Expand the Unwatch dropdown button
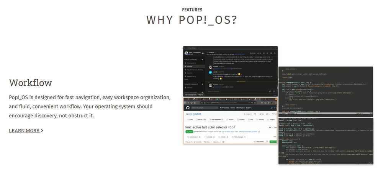The width and height of the screenshot is (383, 173). click(248, 114)
